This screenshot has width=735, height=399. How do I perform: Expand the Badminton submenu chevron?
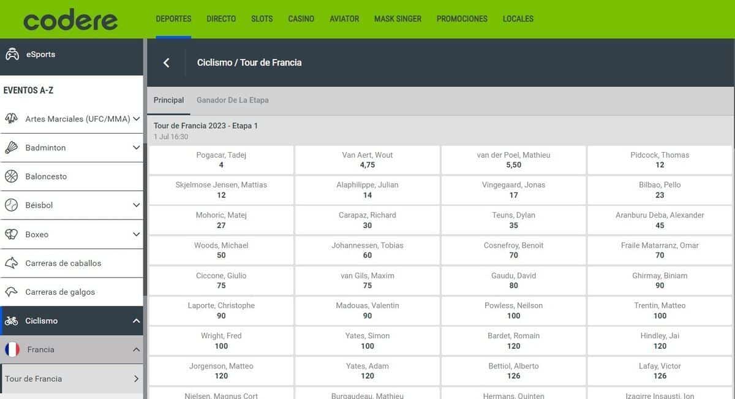click(x=136, y=148)
